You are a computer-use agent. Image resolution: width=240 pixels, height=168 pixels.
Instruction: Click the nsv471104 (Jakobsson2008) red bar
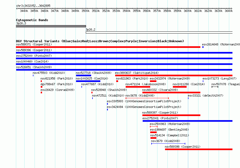pyautogui.click(x=138, y=87)
